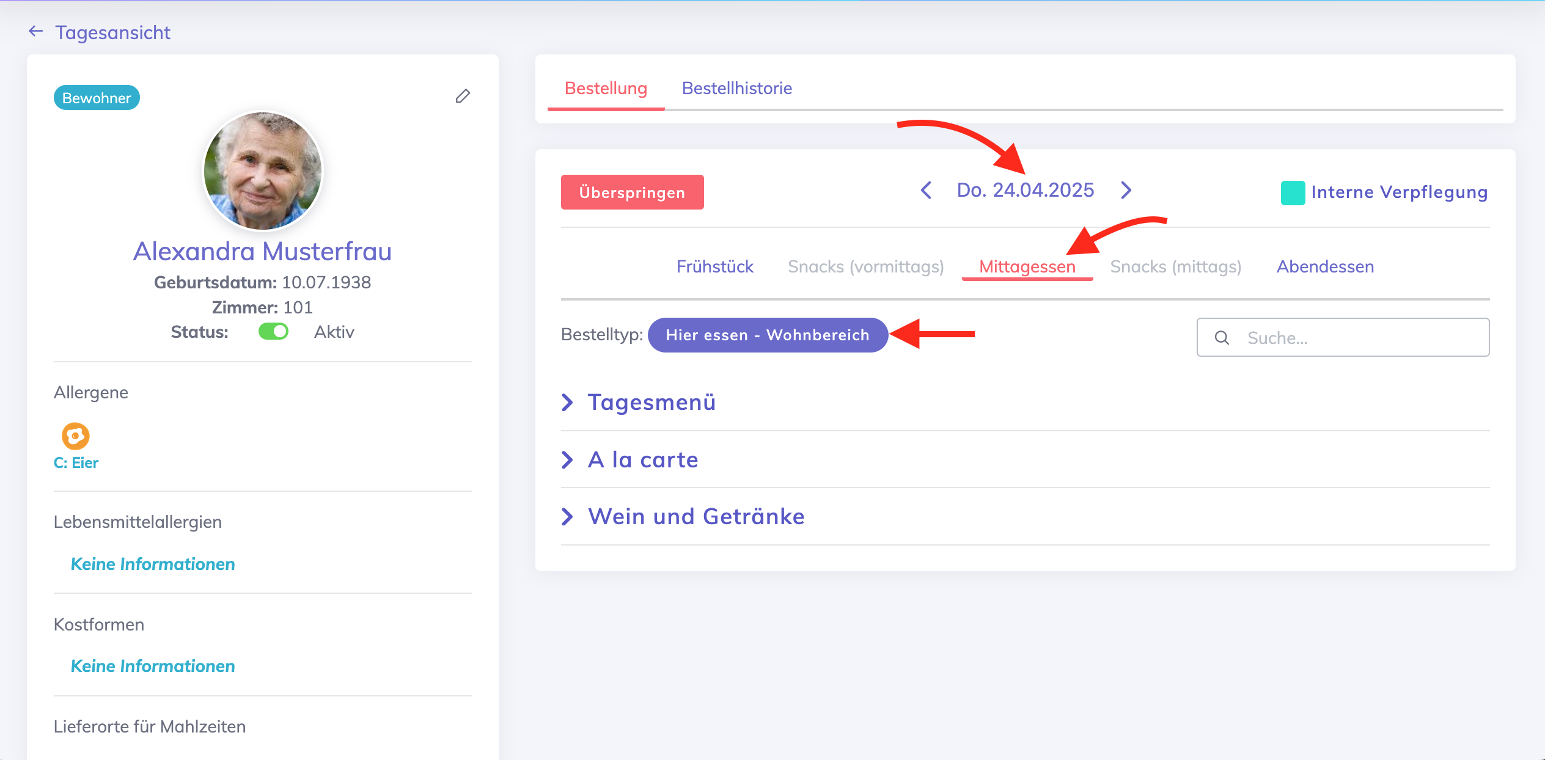Select the Abendessen meal tab
Viewport: 1545px width, 760px height.
coord(1325,267)
